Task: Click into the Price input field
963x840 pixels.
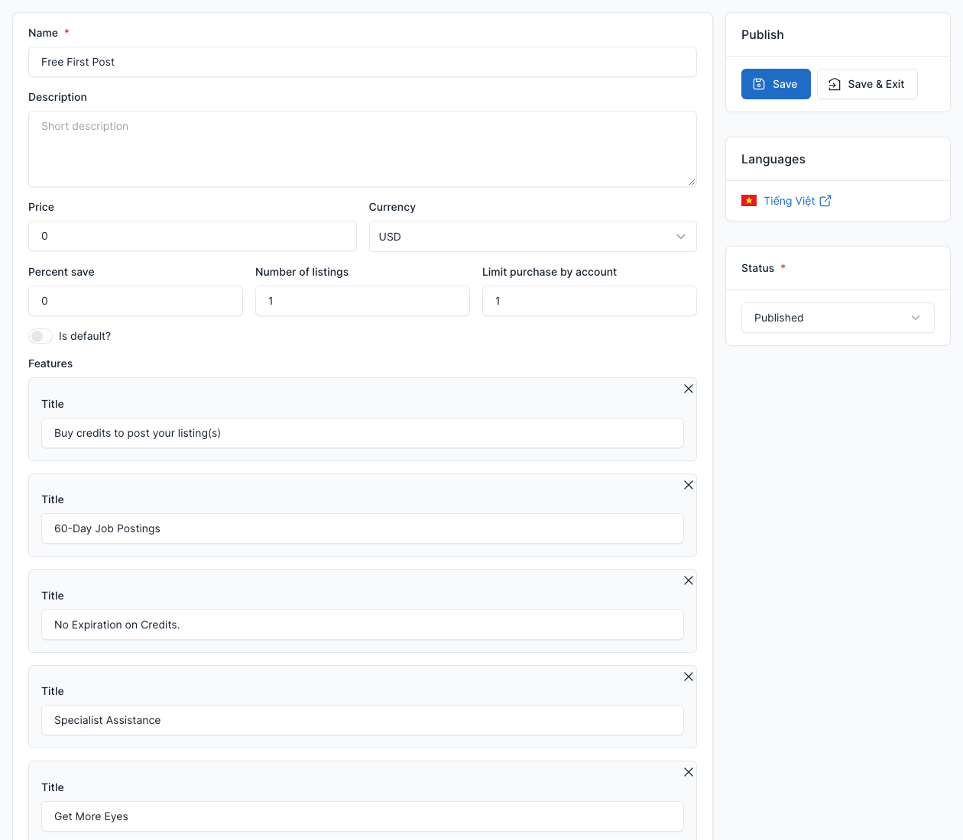Action: coord(193,236)
